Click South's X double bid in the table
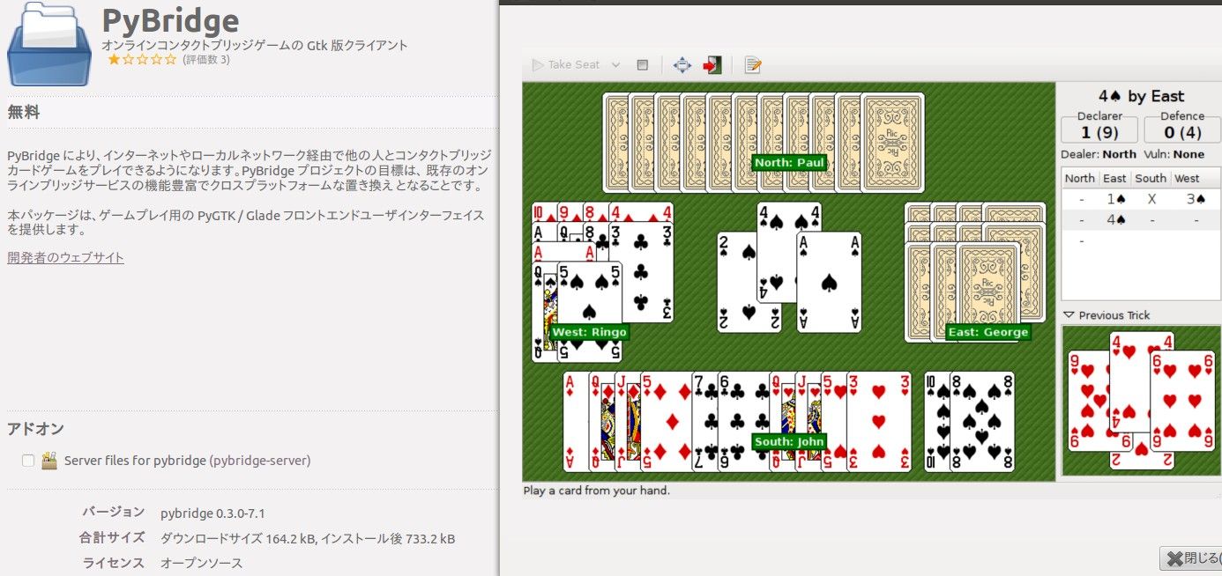This screenshot has width=1222, height=576. 1151,199
